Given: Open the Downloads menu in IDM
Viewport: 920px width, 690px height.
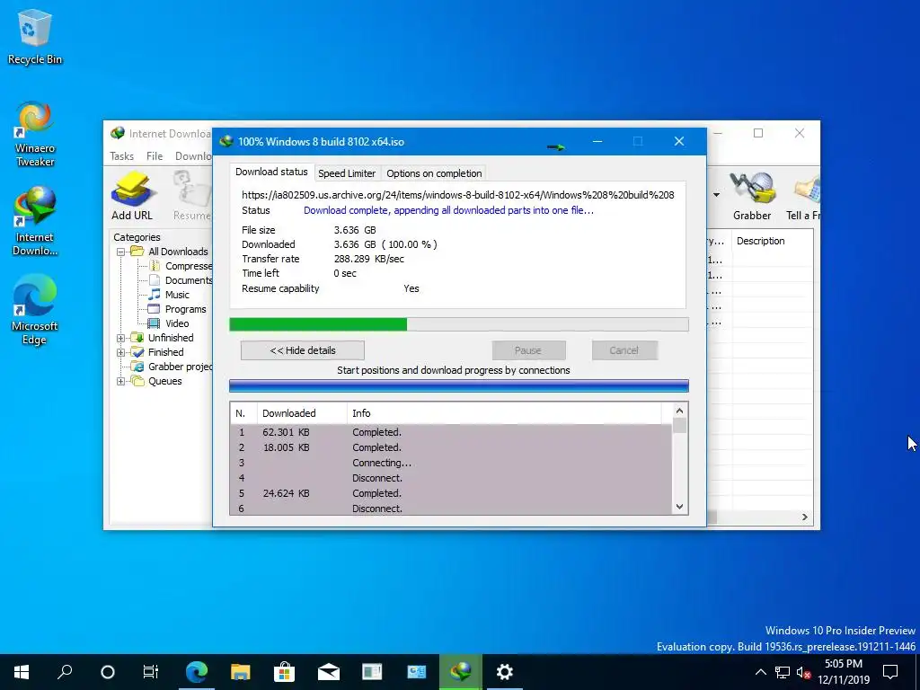Looking at the screenshot, I should pos(193,156).
